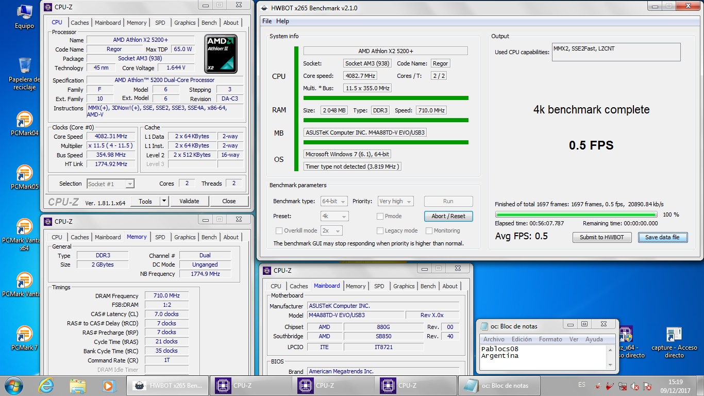Viewport: 704px width, 396px height.
Task: Click Close button in CPU-Z
Action: tap(229, 201)
